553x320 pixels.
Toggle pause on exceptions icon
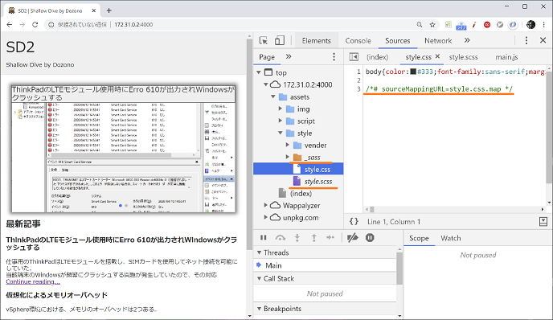(x=370, y=238)
